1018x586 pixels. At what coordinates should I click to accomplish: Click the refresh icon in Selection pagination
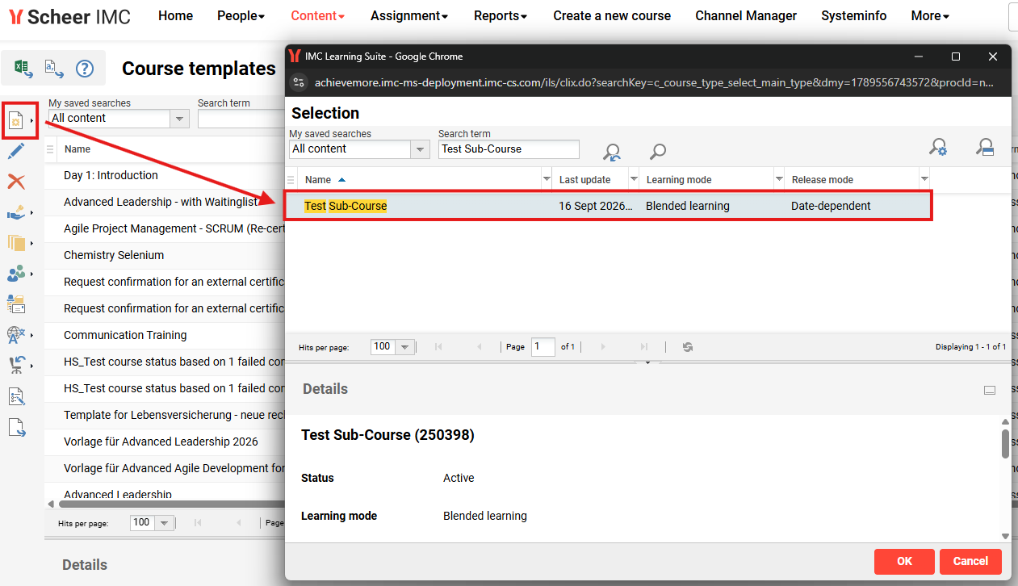tap(688, 347)
